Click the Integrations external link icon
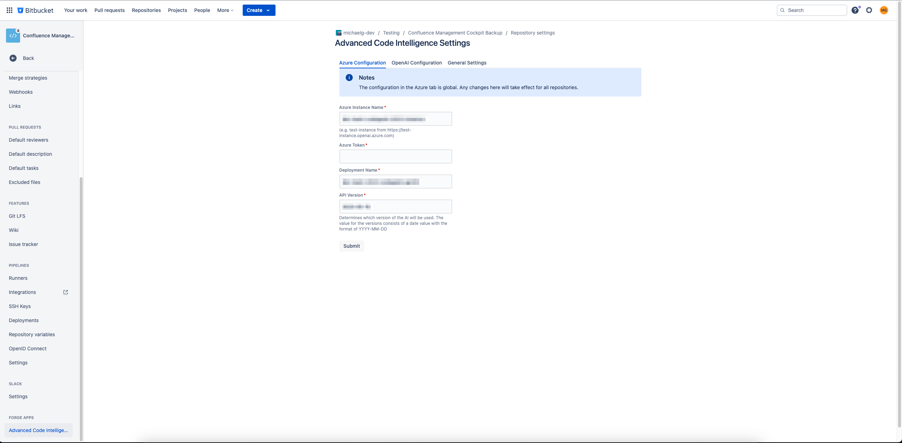The width and height of the screenshot is (902, 443). tap(66, 292)
